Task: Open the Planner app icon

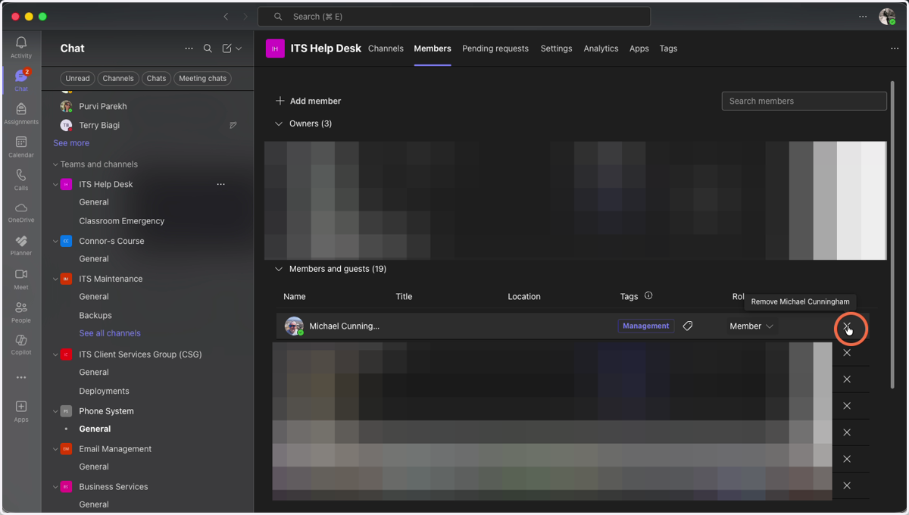Action: (x=21, y=245)
